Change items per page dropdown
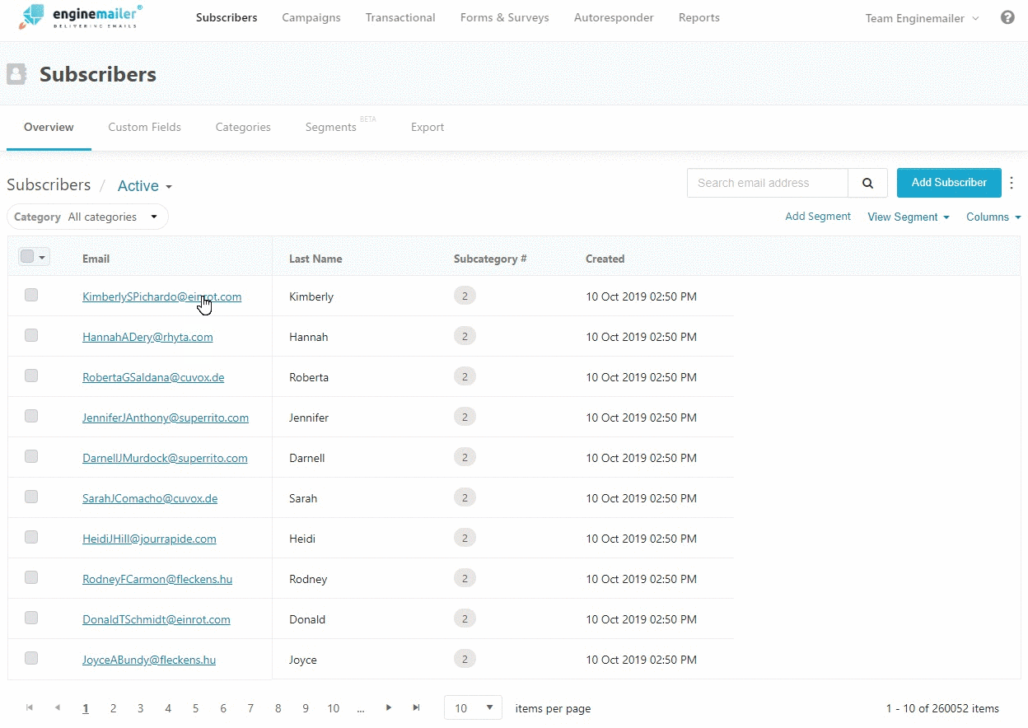Screen dimensions: 1028x728 pyautogui.click(x=473, y=707)
